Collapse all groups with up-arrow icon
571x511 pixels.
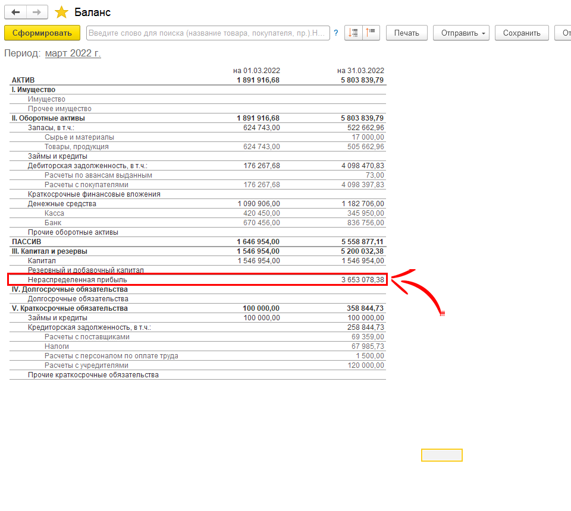pos(371,33)
